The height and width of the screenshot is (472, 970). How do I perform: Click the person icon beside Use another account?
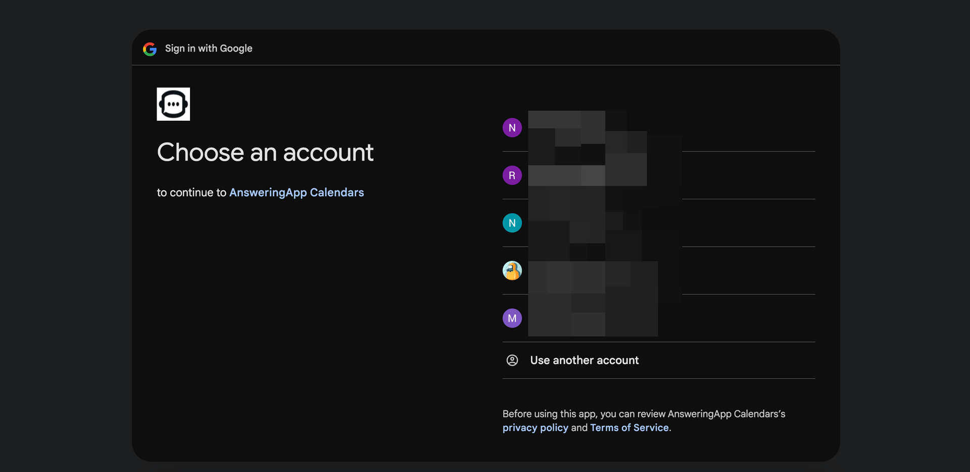512,360
